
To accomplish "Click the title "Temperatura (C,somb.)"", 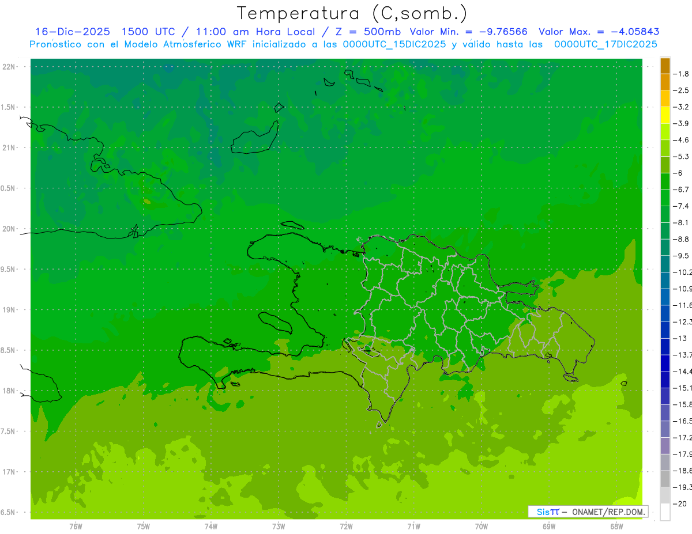I will (x=353, y=13).
